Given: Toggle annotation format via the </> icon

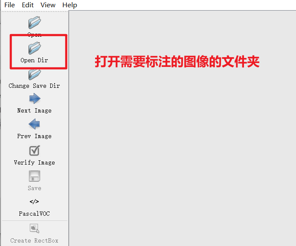Looking at the screenshot, I should pos(35,202).
